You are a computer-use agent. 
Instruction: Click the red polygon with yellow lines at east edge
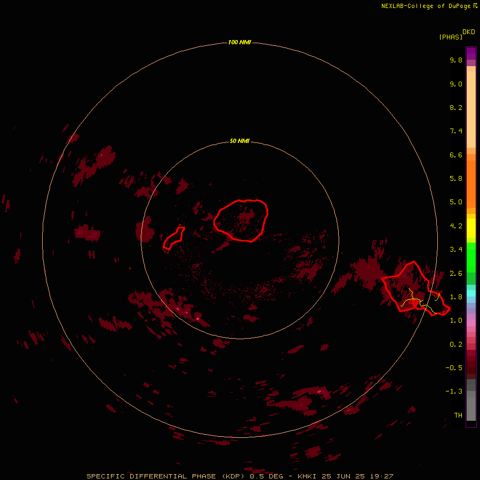(x=415, y=289)
